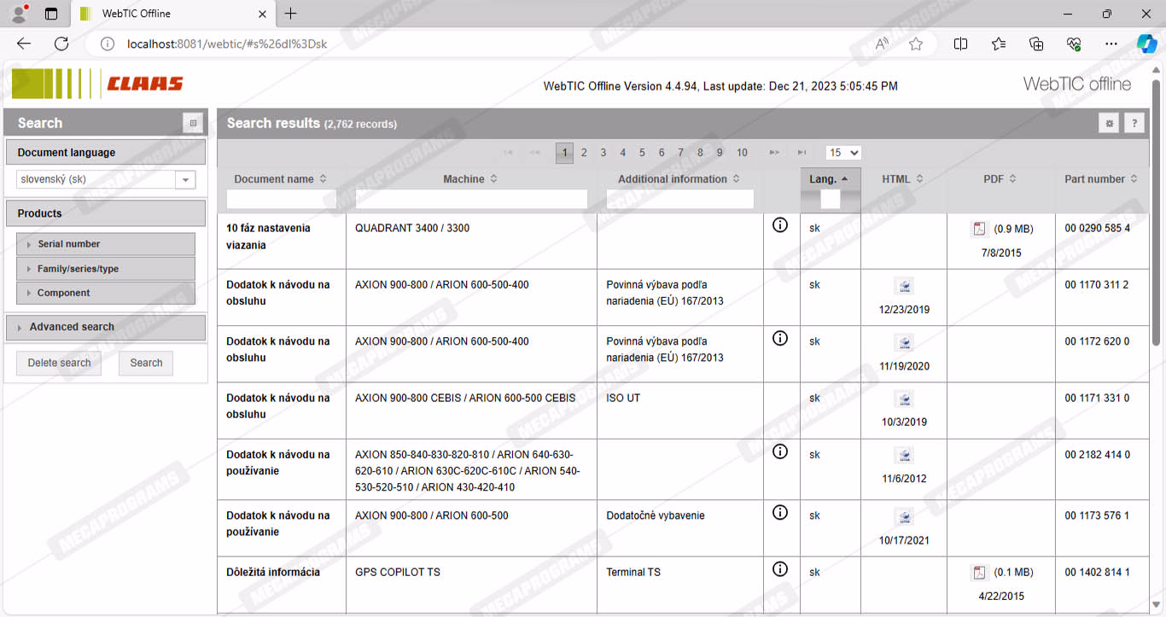Open PDF for QUADRANT 3400 / 3300
Viewport: 1166px width, 617px height.
coord(979,229)
